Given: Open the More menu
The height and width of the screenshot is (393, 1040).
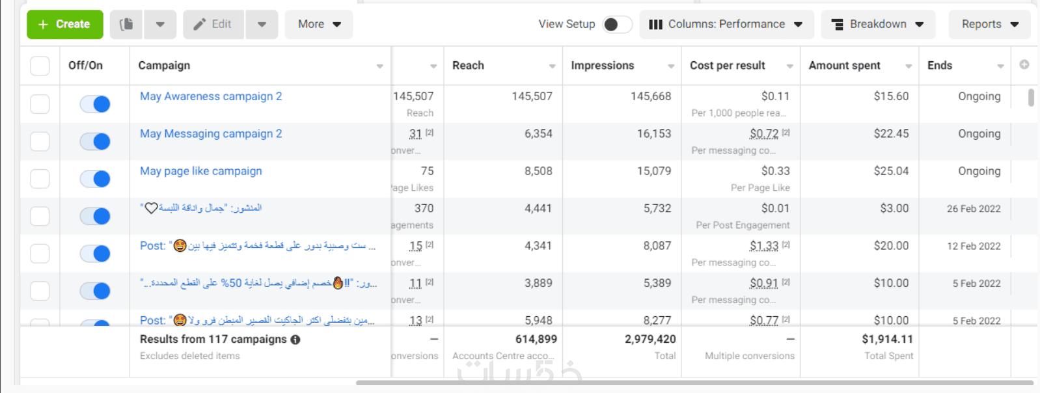Looking at the screenshot, I should (319, 24).
